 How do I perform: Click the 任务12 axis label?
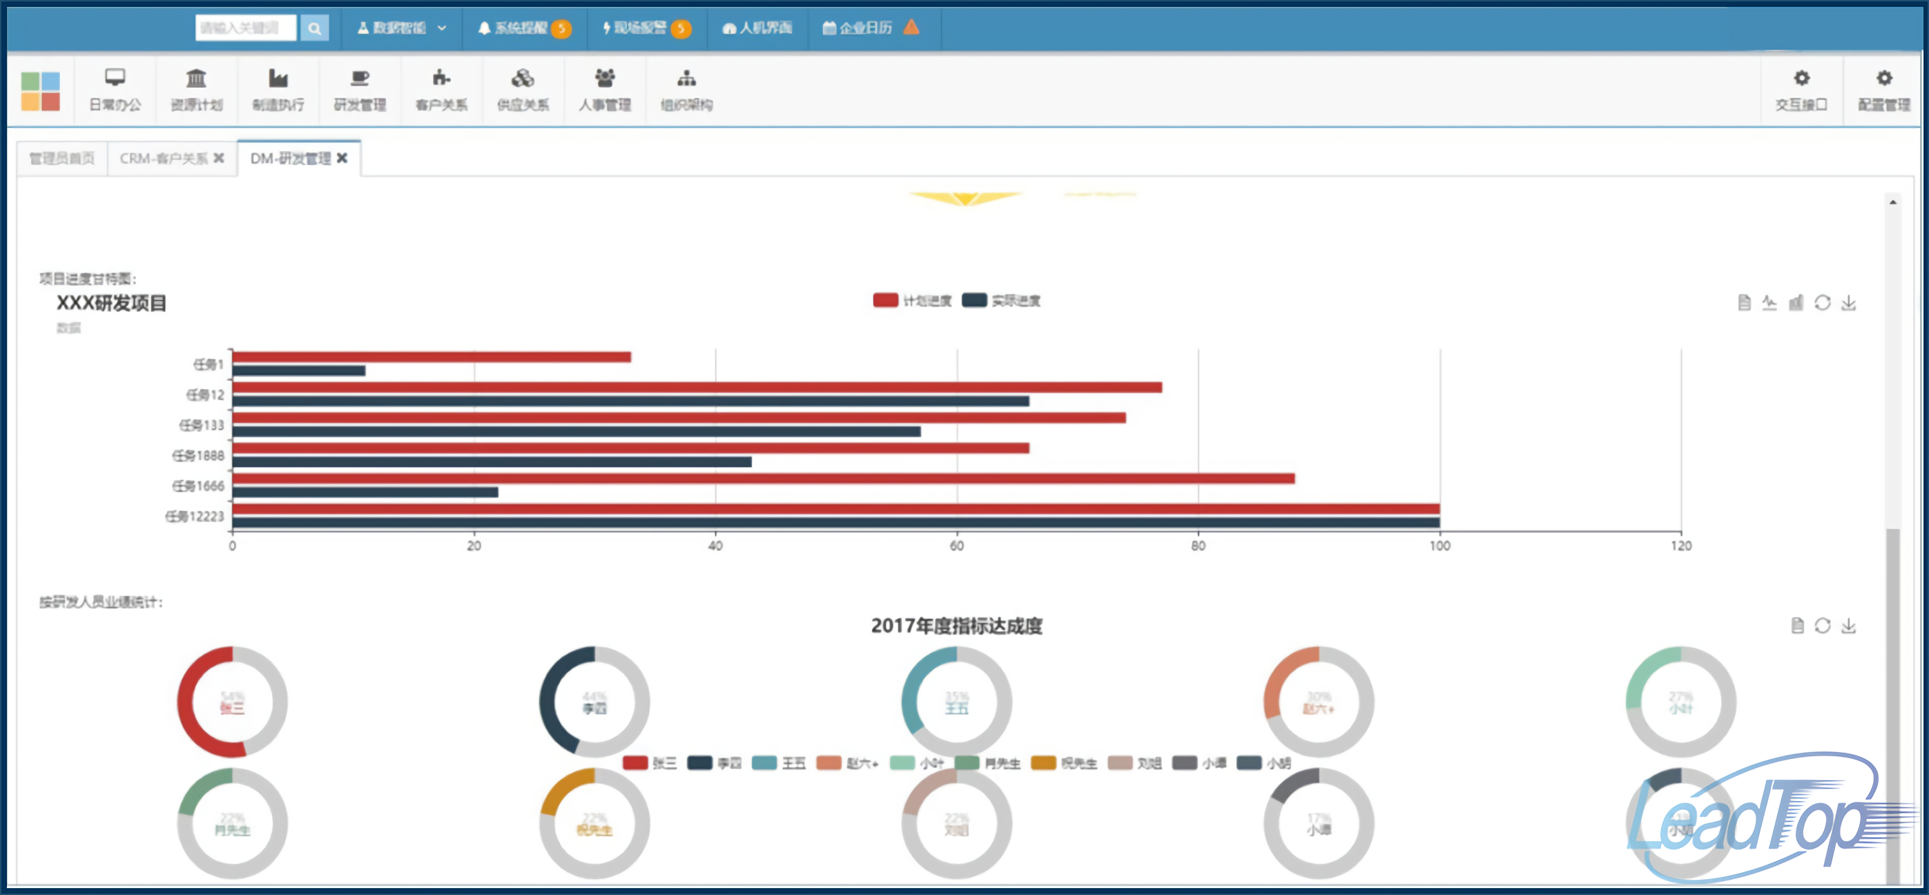(205, 395)
